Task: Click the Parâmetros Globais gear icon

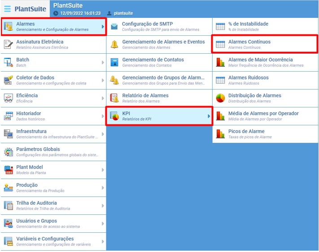Action: 9,152
